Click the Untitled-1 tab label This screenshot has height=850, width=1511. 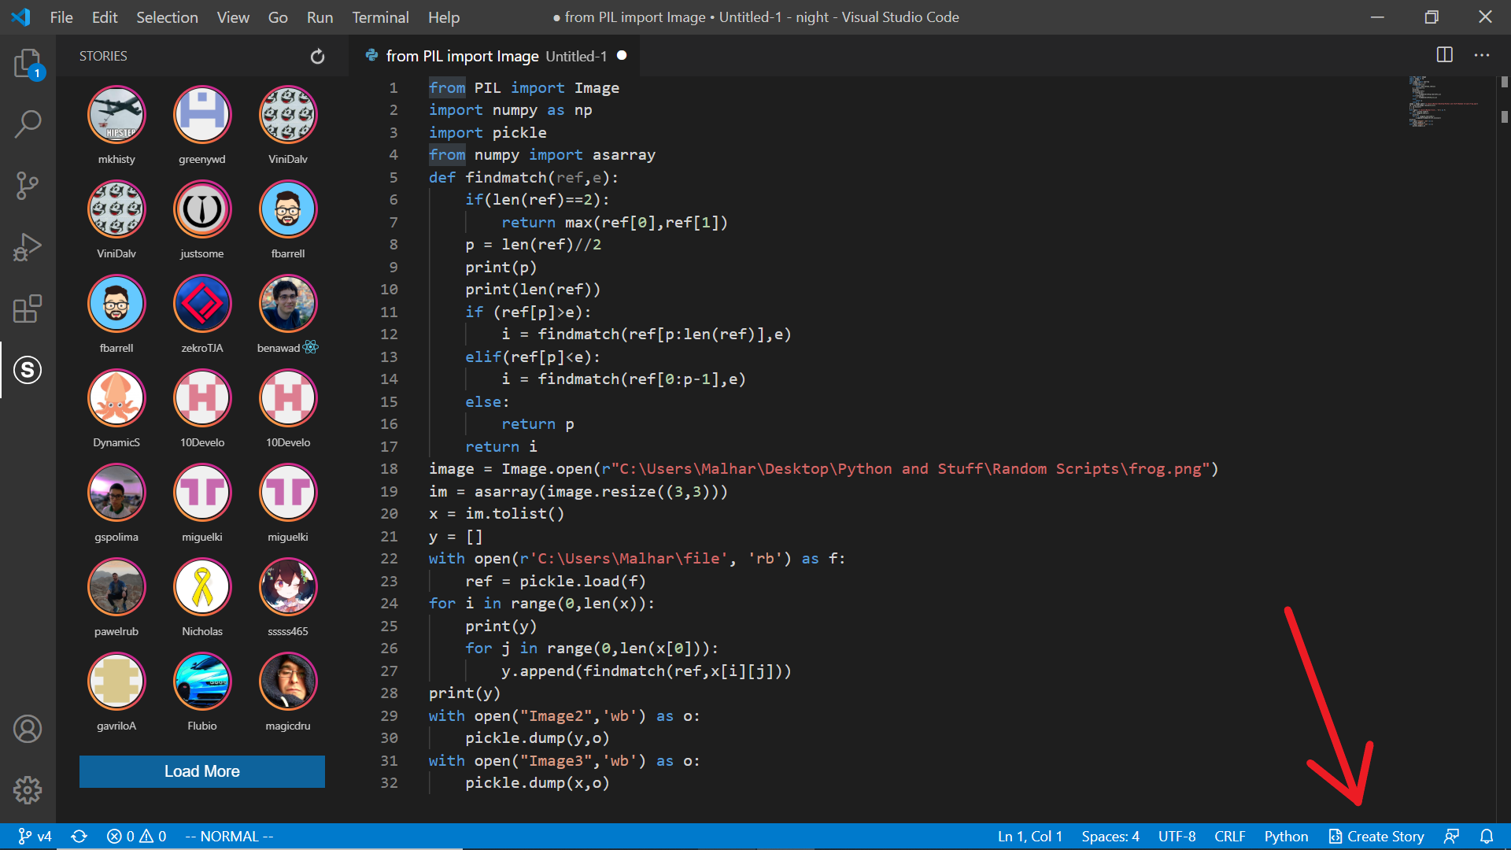[x=576, y=56]
